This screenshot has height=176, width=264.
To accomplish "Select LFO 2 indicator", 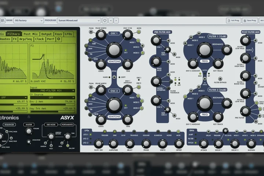I will 91,139.
